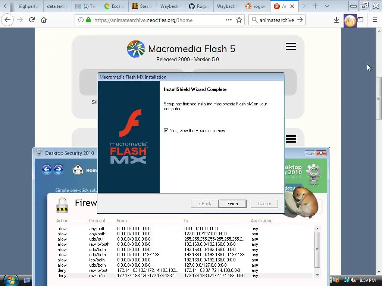This screenshot has height=286, width=382.
Task: Close the Desktop Security 2010 window
Action: coord(321,153)
